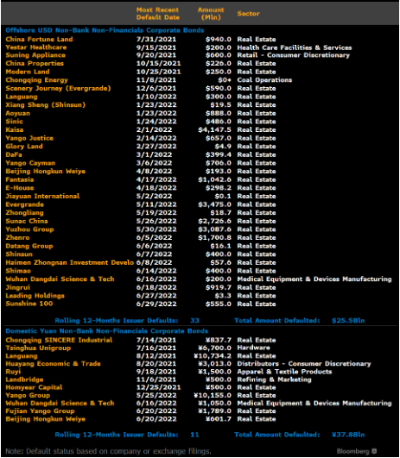Select Chongqing SINCERE Industrial issuer name

(59, 340)
